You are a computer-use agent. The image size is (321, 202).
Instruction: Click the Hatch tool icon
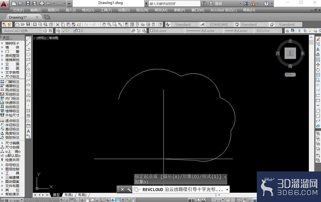[29, 110]
